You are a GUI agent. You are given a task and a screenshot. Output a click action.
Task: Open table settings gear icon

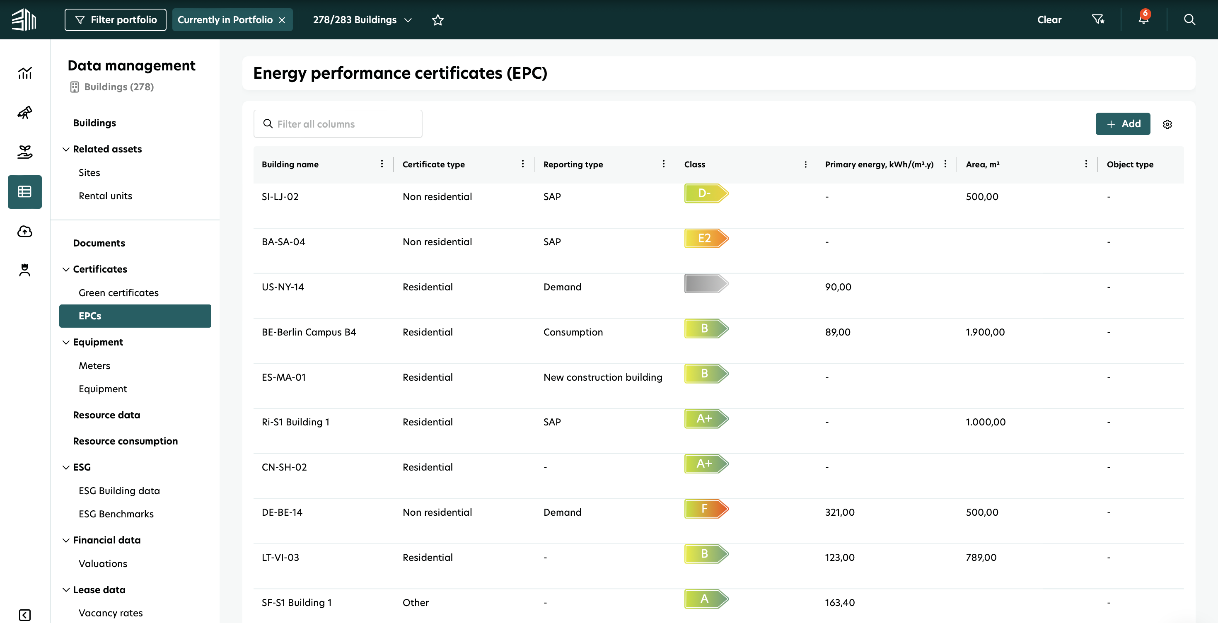coord(1167,124)
